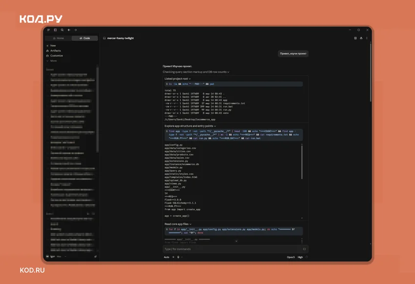This screenshot has height=284, width=415.
Task: Click the microphone voice input icon
Action: [x=178, y=257]
